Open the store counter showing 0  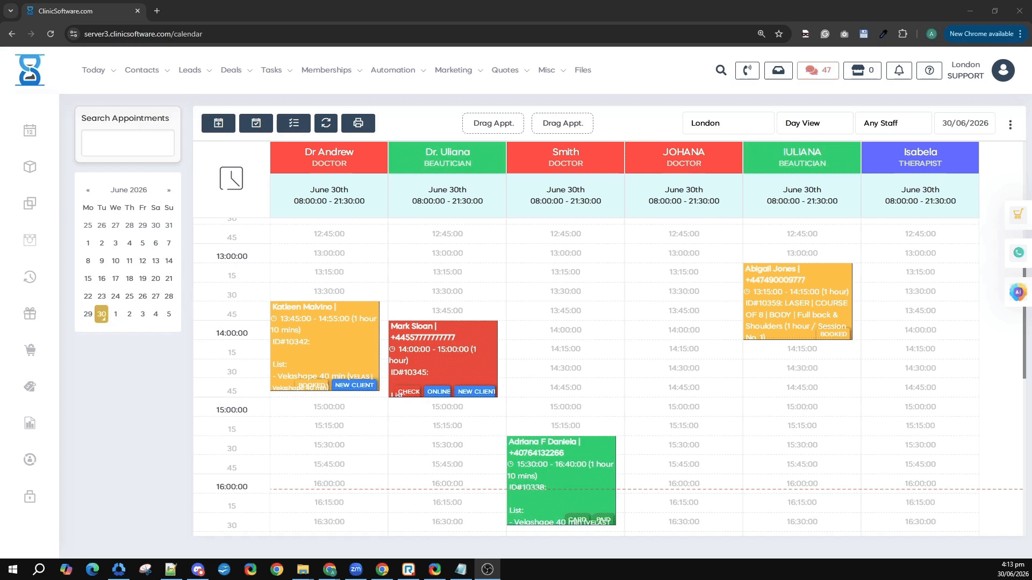point(862,70)
